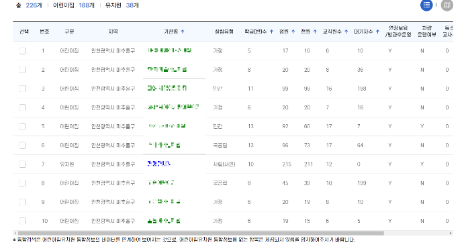
Task: Sort by 기관명 arrow
Action: point(183,32)
